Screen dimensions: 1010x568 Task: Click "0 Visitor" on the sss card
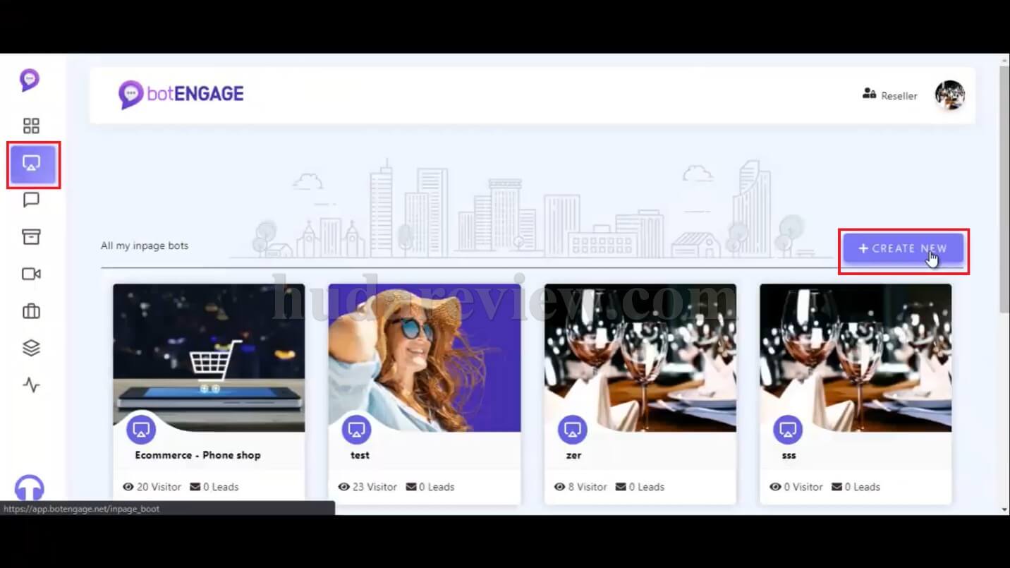click(x=796, y=487)
